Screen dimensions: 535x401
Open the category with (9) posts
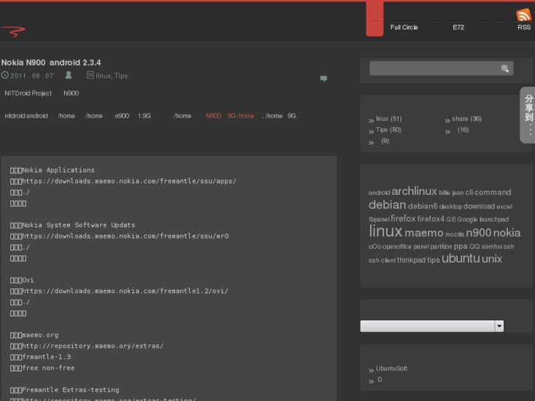click(385, 141)
